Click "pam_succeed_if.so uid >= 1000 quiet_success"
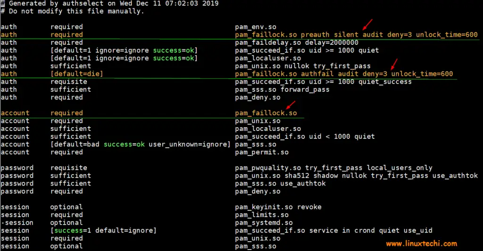 (x=323, y=82)
